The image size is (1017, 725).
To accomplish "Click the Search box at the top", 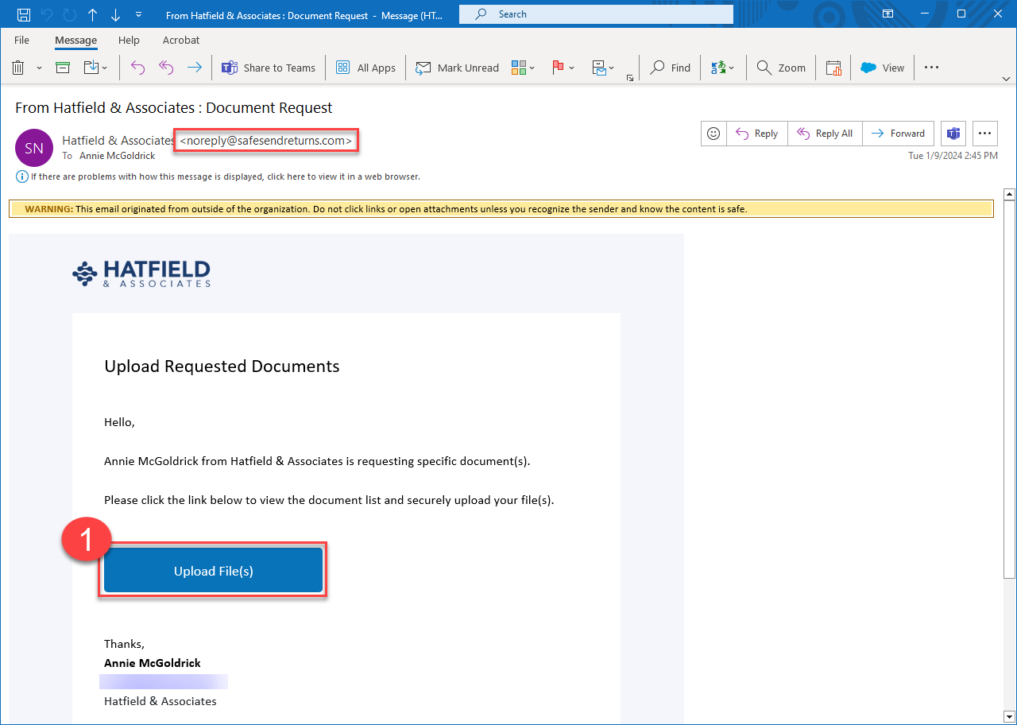I will click(596, 14).
